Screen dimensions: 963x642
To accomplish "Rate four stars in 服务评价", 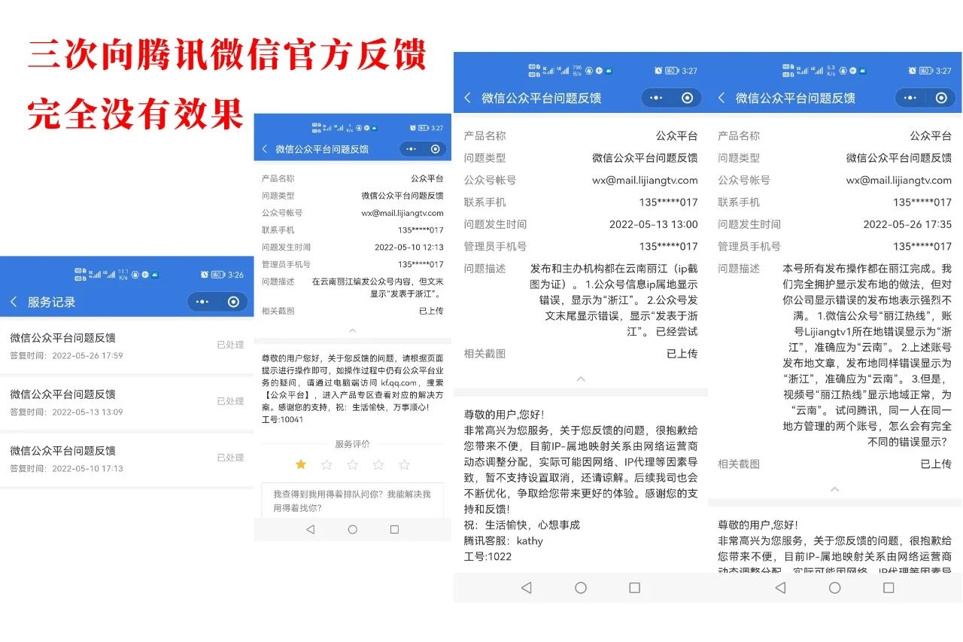I will point(378,464).
